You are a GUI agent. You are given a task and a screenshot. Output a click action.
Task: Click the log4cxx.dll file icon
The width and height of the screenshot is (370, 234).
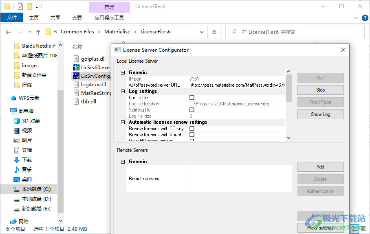pos(76,84)
